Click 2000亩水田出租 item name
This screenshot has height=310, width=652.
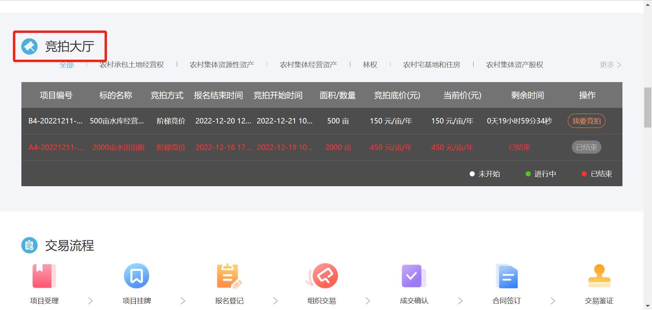pyautogui.click(x=119, y=148)
